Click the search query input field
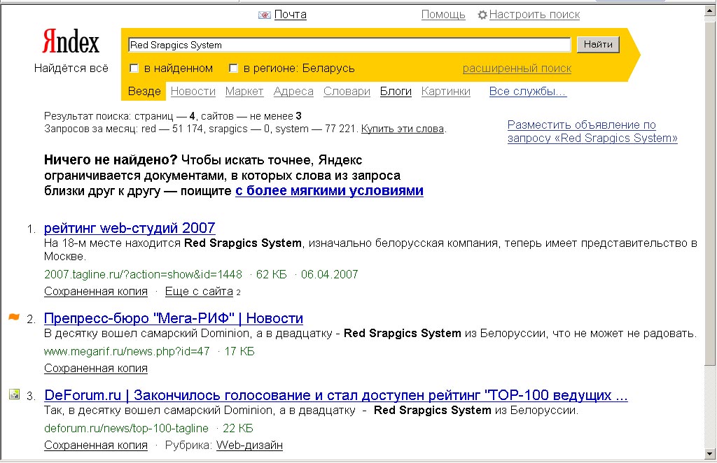 coord(350,45)
